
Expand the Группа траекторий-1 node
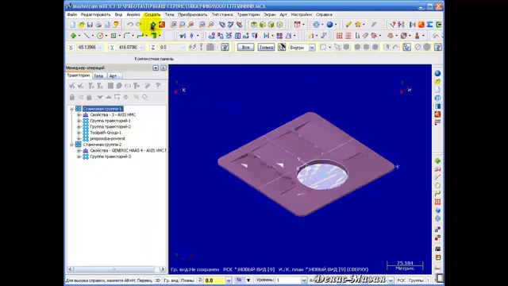tap(79, 121)
